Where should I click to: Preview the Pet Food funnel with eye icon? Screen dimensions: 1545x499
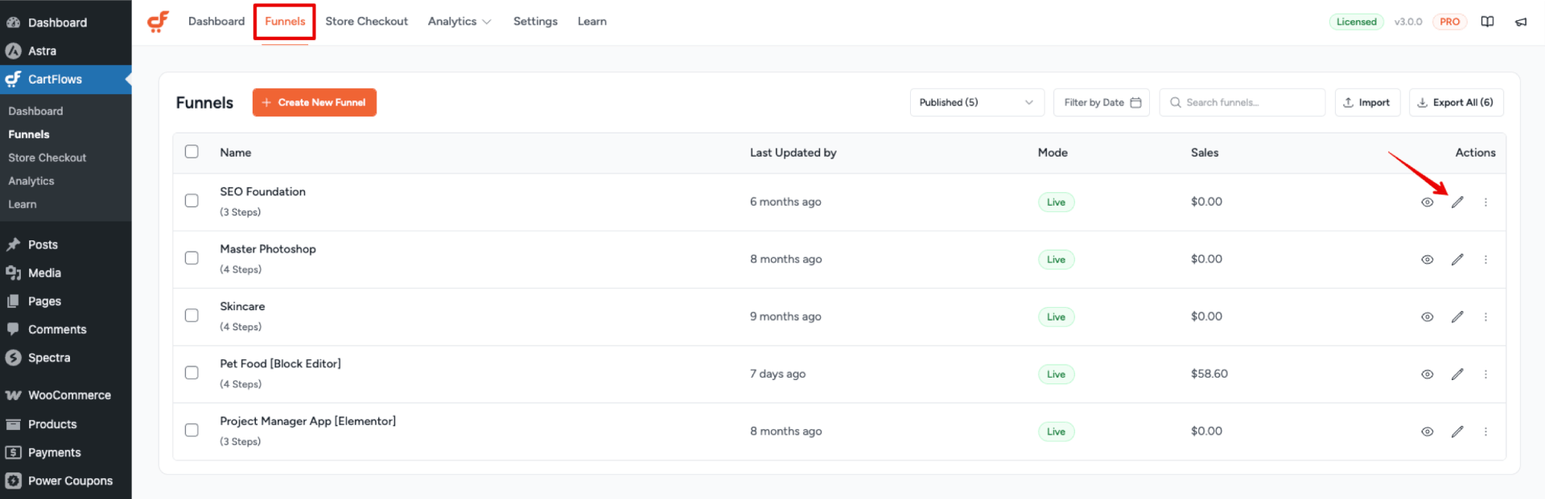[x=1427, y=374]
